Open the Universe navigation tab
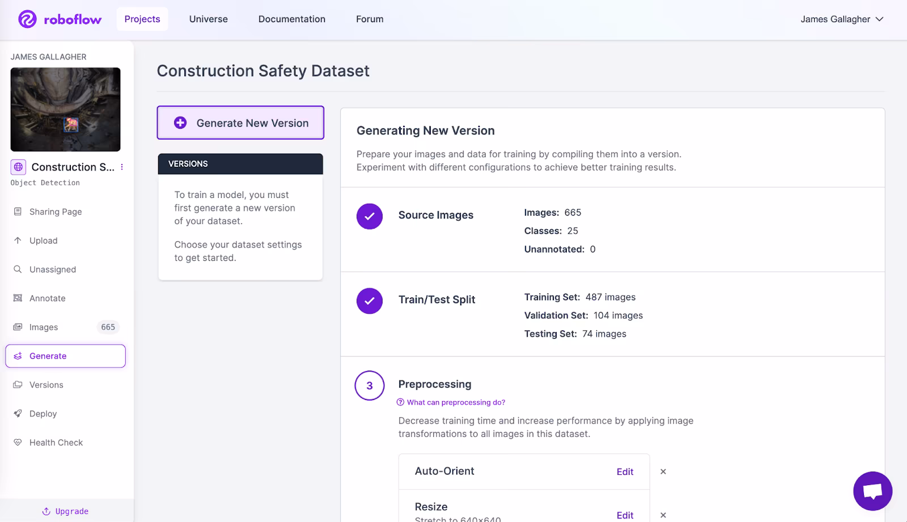Screen dimensions: 907x522 tap(209, 19)
